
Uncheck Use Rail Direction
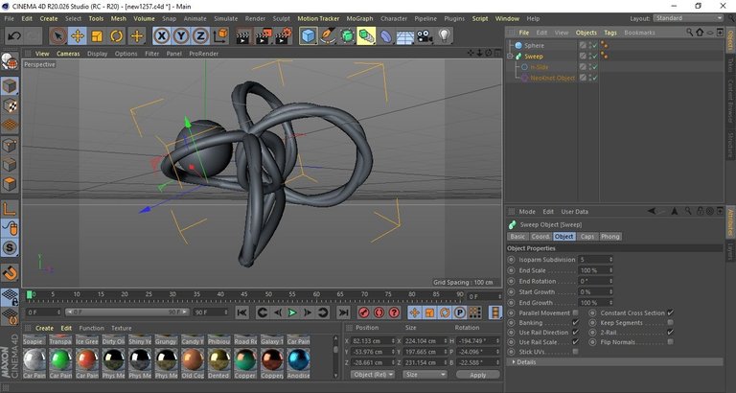pos(575,333)
